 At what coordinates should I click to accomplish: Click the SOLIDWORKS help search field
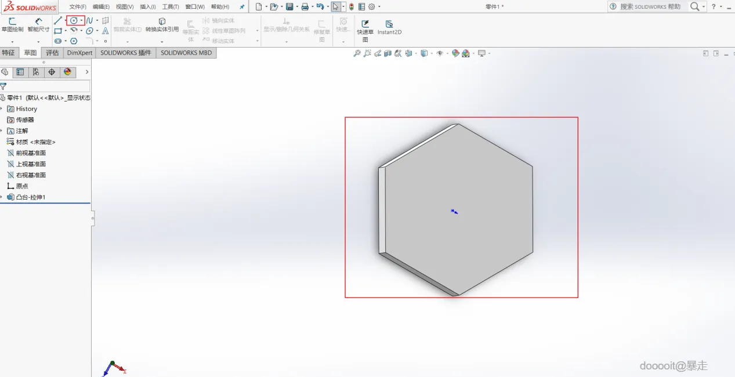tap(650, 6)
